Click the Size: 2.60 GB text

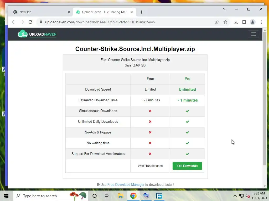(135, 65)
